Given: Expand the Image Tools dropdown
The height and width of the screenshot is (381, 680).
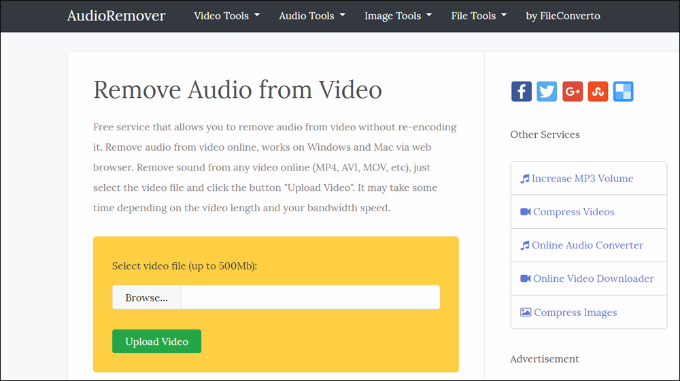Looking at the screenshot, I should pyautogui.click(x=398, y=16).
